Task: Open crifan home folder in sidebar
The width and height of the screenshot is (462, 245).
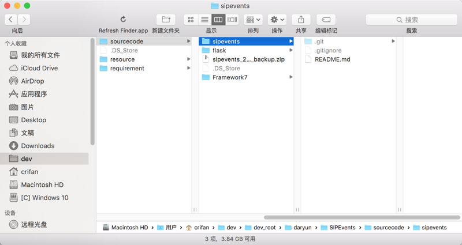Action: (x=44, y=171)
